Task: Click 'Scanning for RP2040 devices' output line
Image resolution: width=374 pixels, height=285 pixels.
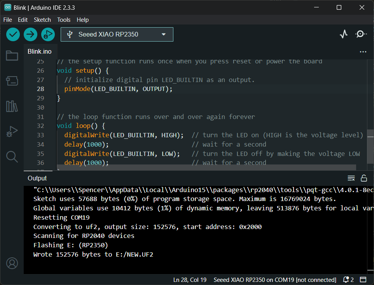Action: (x=84, y=236)
